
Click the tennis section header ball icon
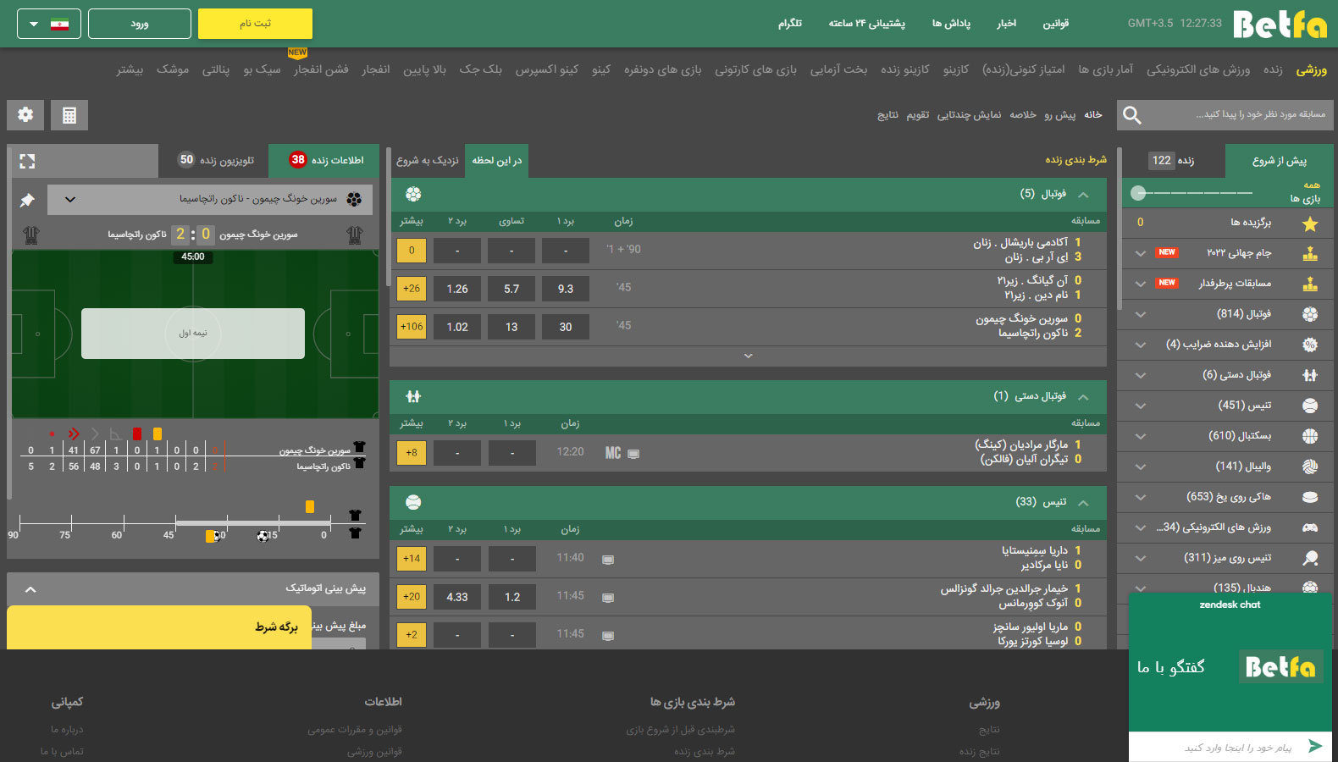(413, 502)
